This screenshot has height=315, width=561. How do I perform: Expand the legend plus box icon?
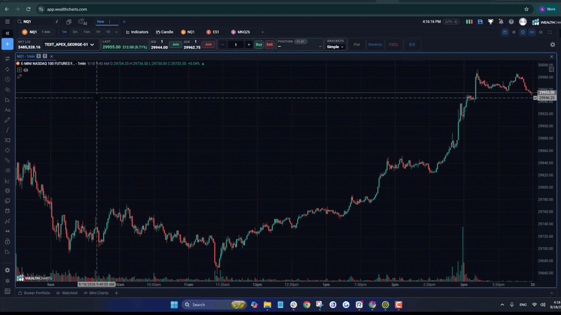click(20, 71)
